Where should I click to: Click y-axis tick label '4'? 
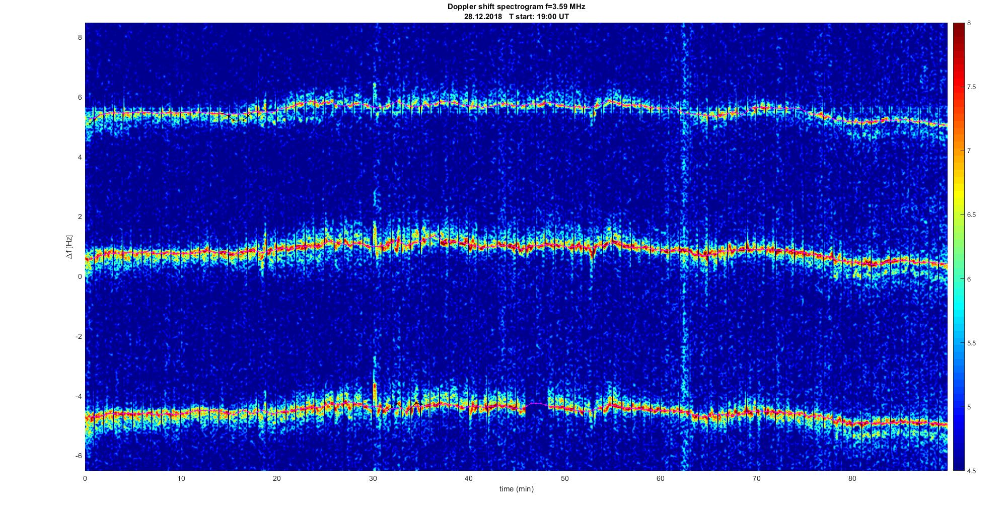point(80,157)
